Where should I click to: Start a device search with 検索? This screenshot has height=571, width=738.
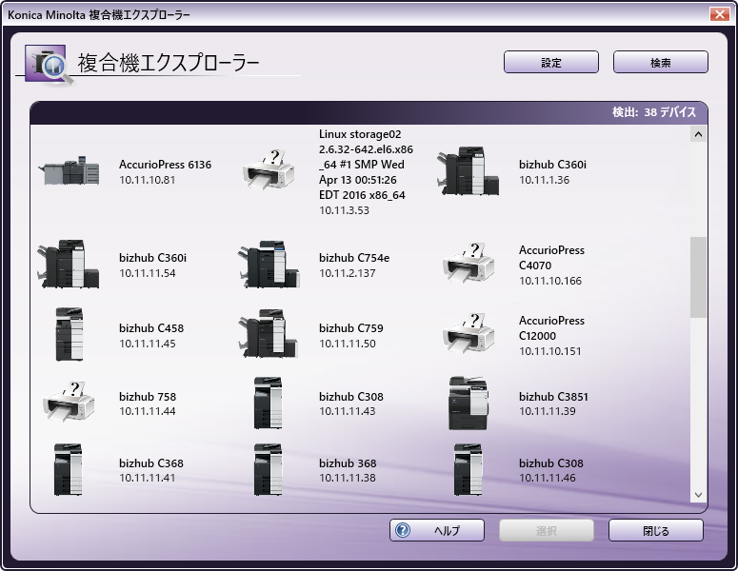pos(660,62)
